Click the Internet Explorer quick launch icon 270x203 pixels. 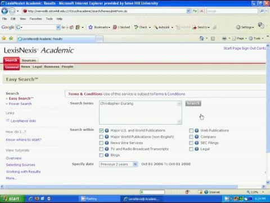click(31, 198)
